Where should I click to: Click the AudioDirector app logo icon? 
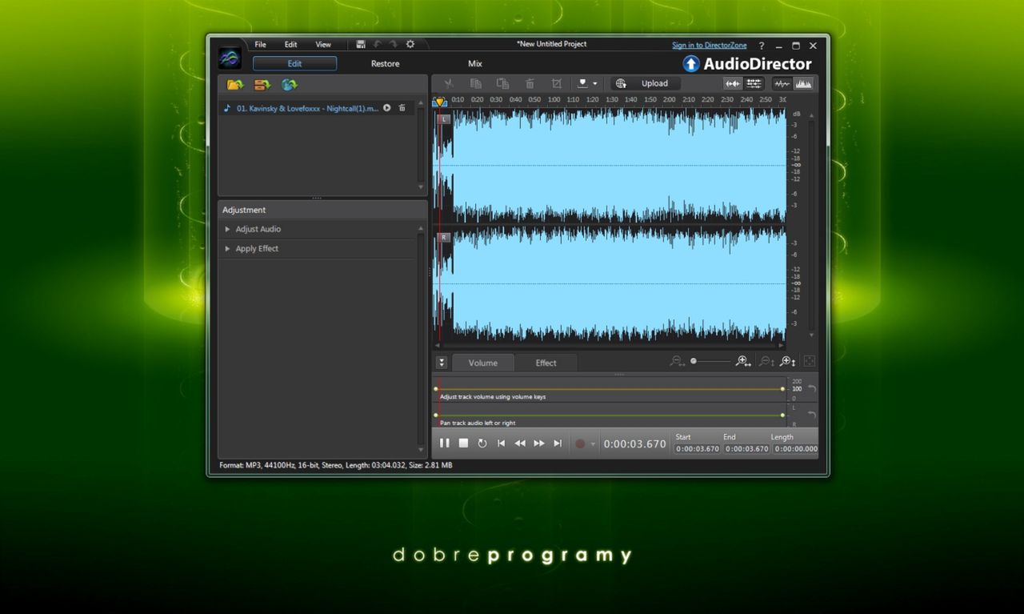coord(230,58)
